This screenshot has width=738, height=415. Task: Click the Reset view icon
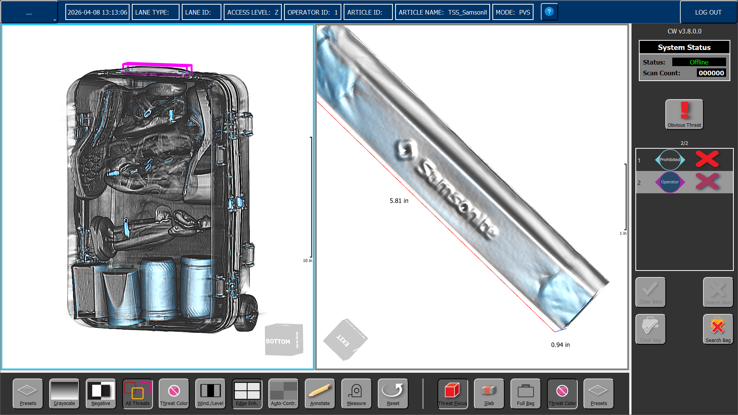393,393
